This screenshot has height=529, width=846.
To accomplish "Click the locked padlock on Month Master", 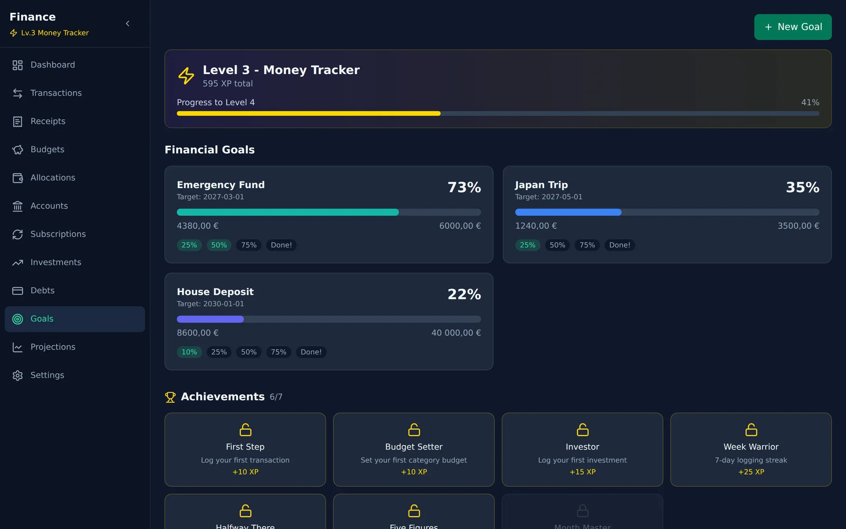I will point(582,511).
